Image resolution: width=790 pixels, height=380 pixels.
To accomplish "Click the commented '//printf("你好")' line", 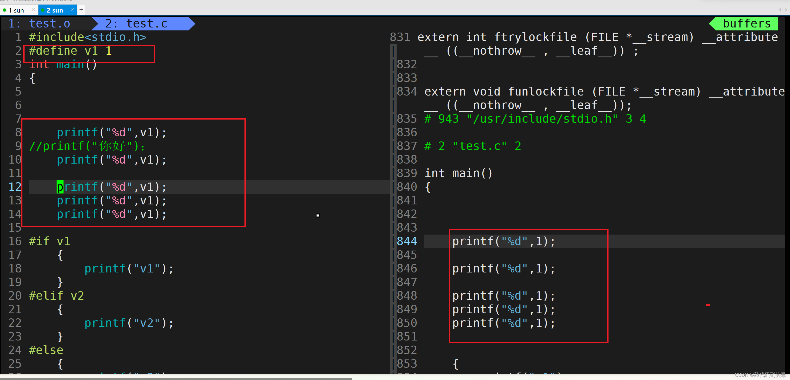I will tap(87, 146).
